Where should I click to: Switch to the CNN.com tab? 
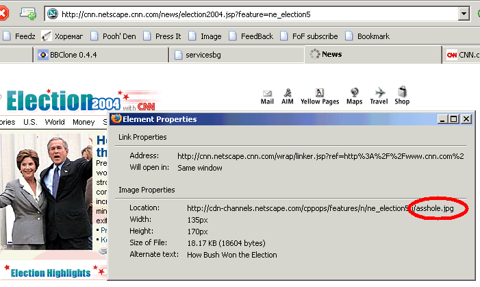pos(462,55)
